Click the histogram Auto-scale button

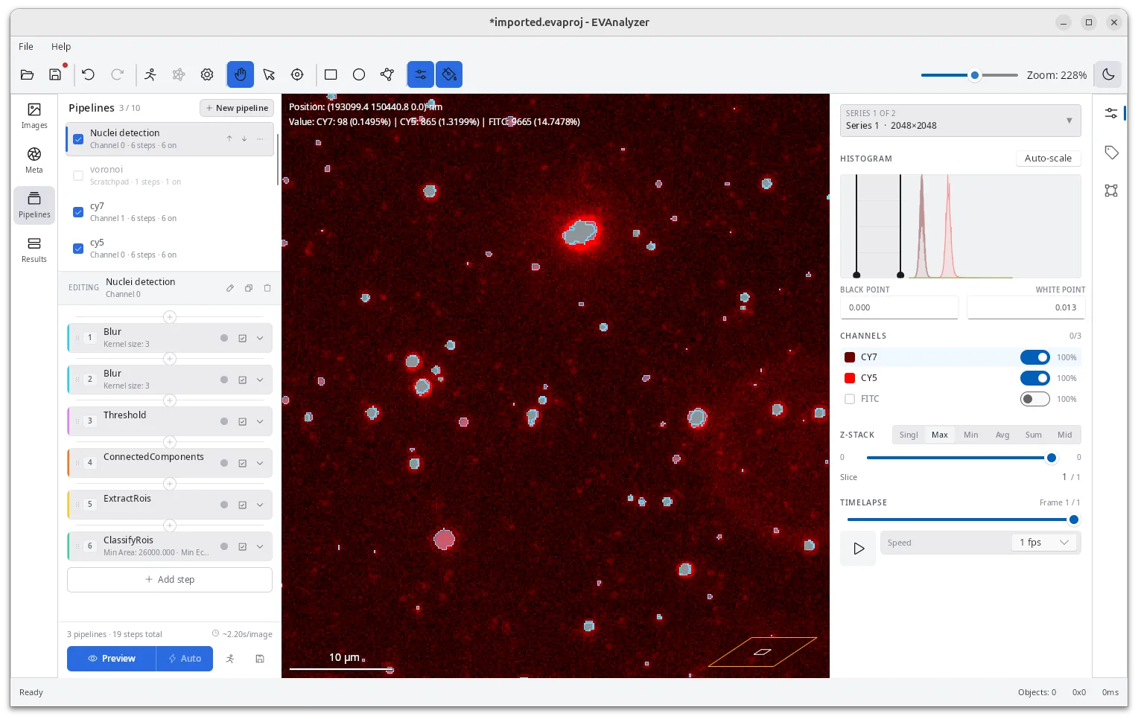(x=1048, y=159)
